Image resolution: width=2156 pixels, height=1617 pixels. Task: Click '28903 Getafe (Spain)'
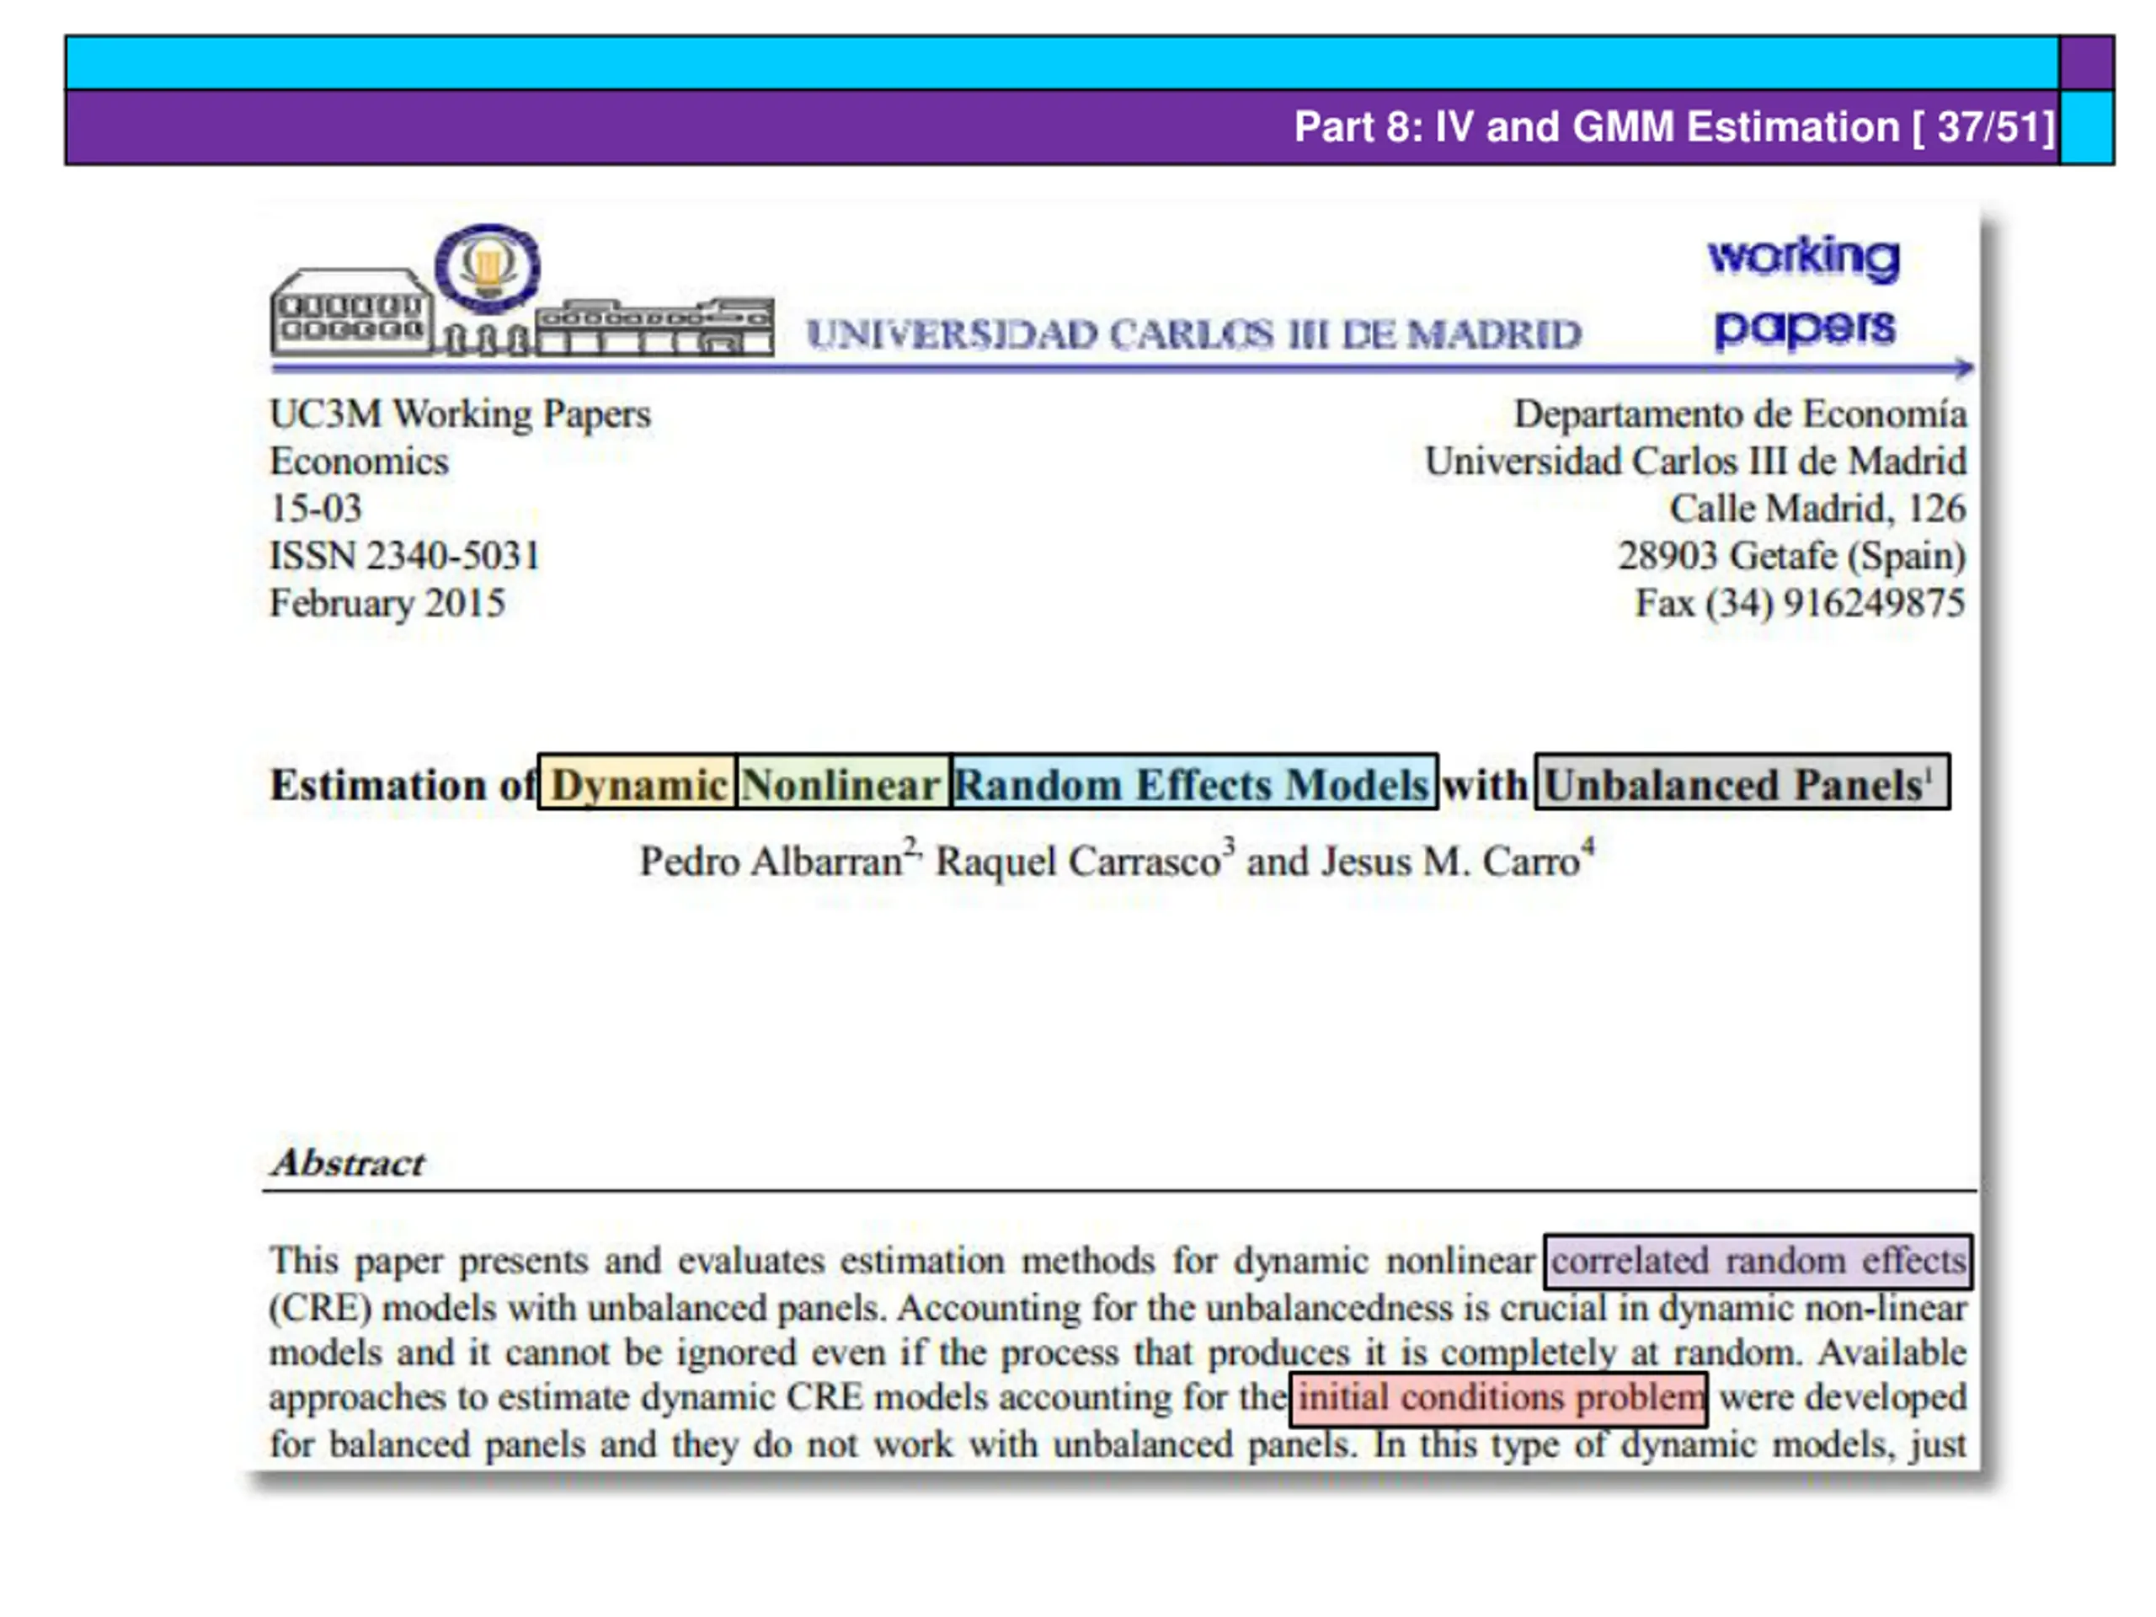1792,556
